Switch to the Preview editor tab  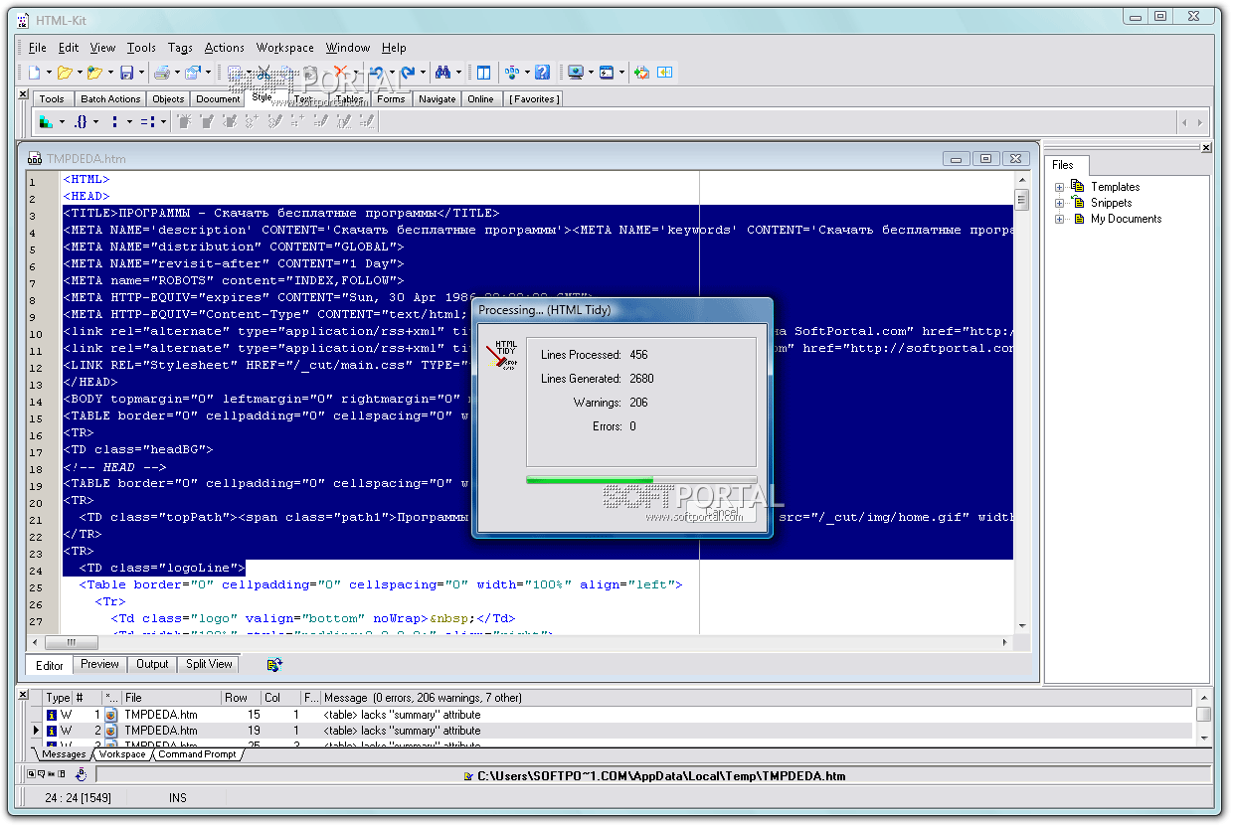point(99,664)
